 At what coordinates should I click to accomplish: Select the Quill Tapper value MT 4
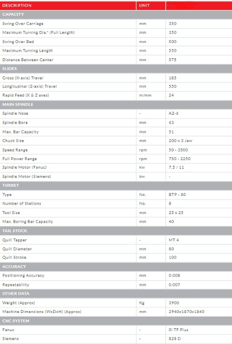pos(174,240)
